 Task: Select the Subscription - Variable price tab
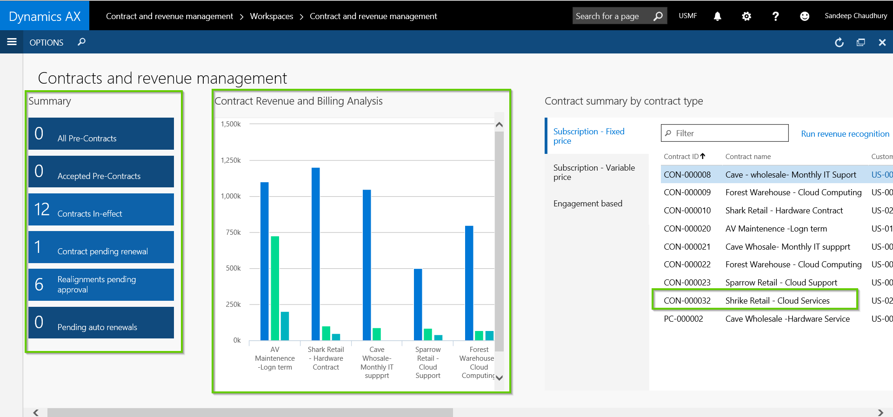593,172
